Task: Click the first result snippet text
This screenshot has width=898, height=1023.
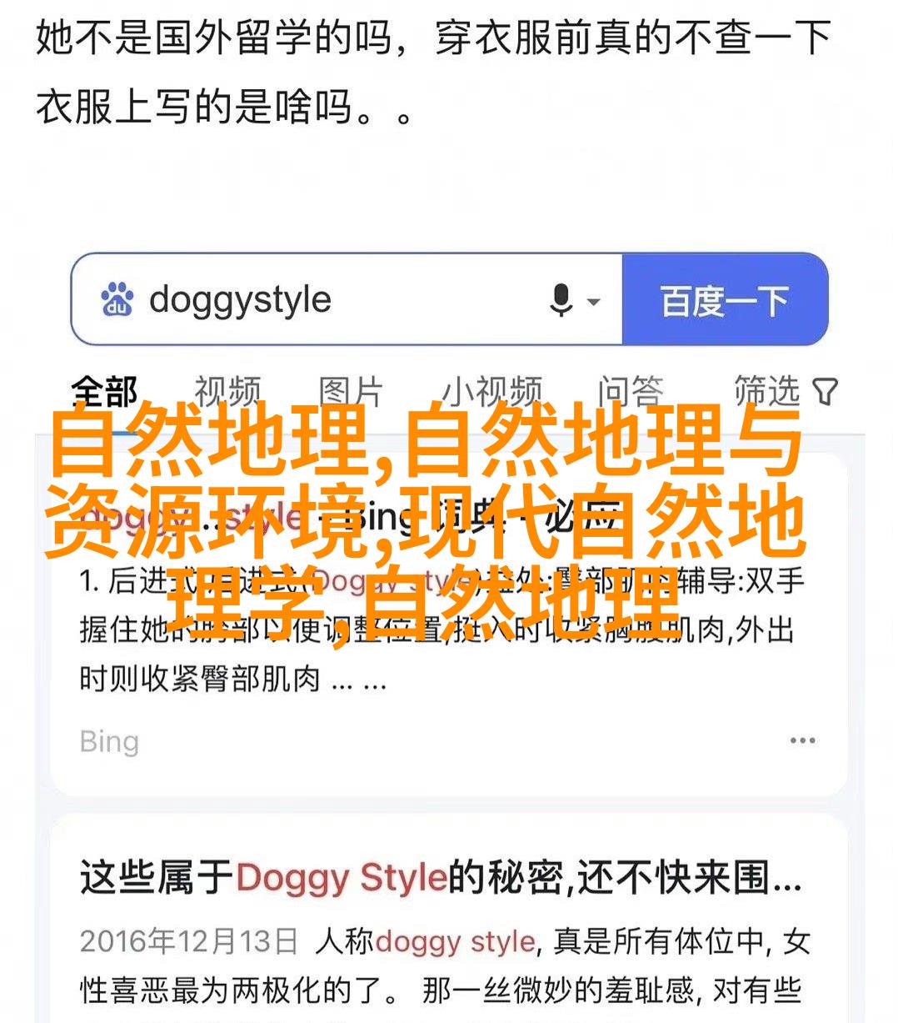Action: coord(442,630)
